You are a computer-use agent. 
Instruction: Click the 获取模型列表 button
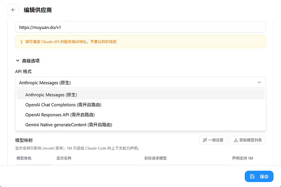tap(248, 140)
